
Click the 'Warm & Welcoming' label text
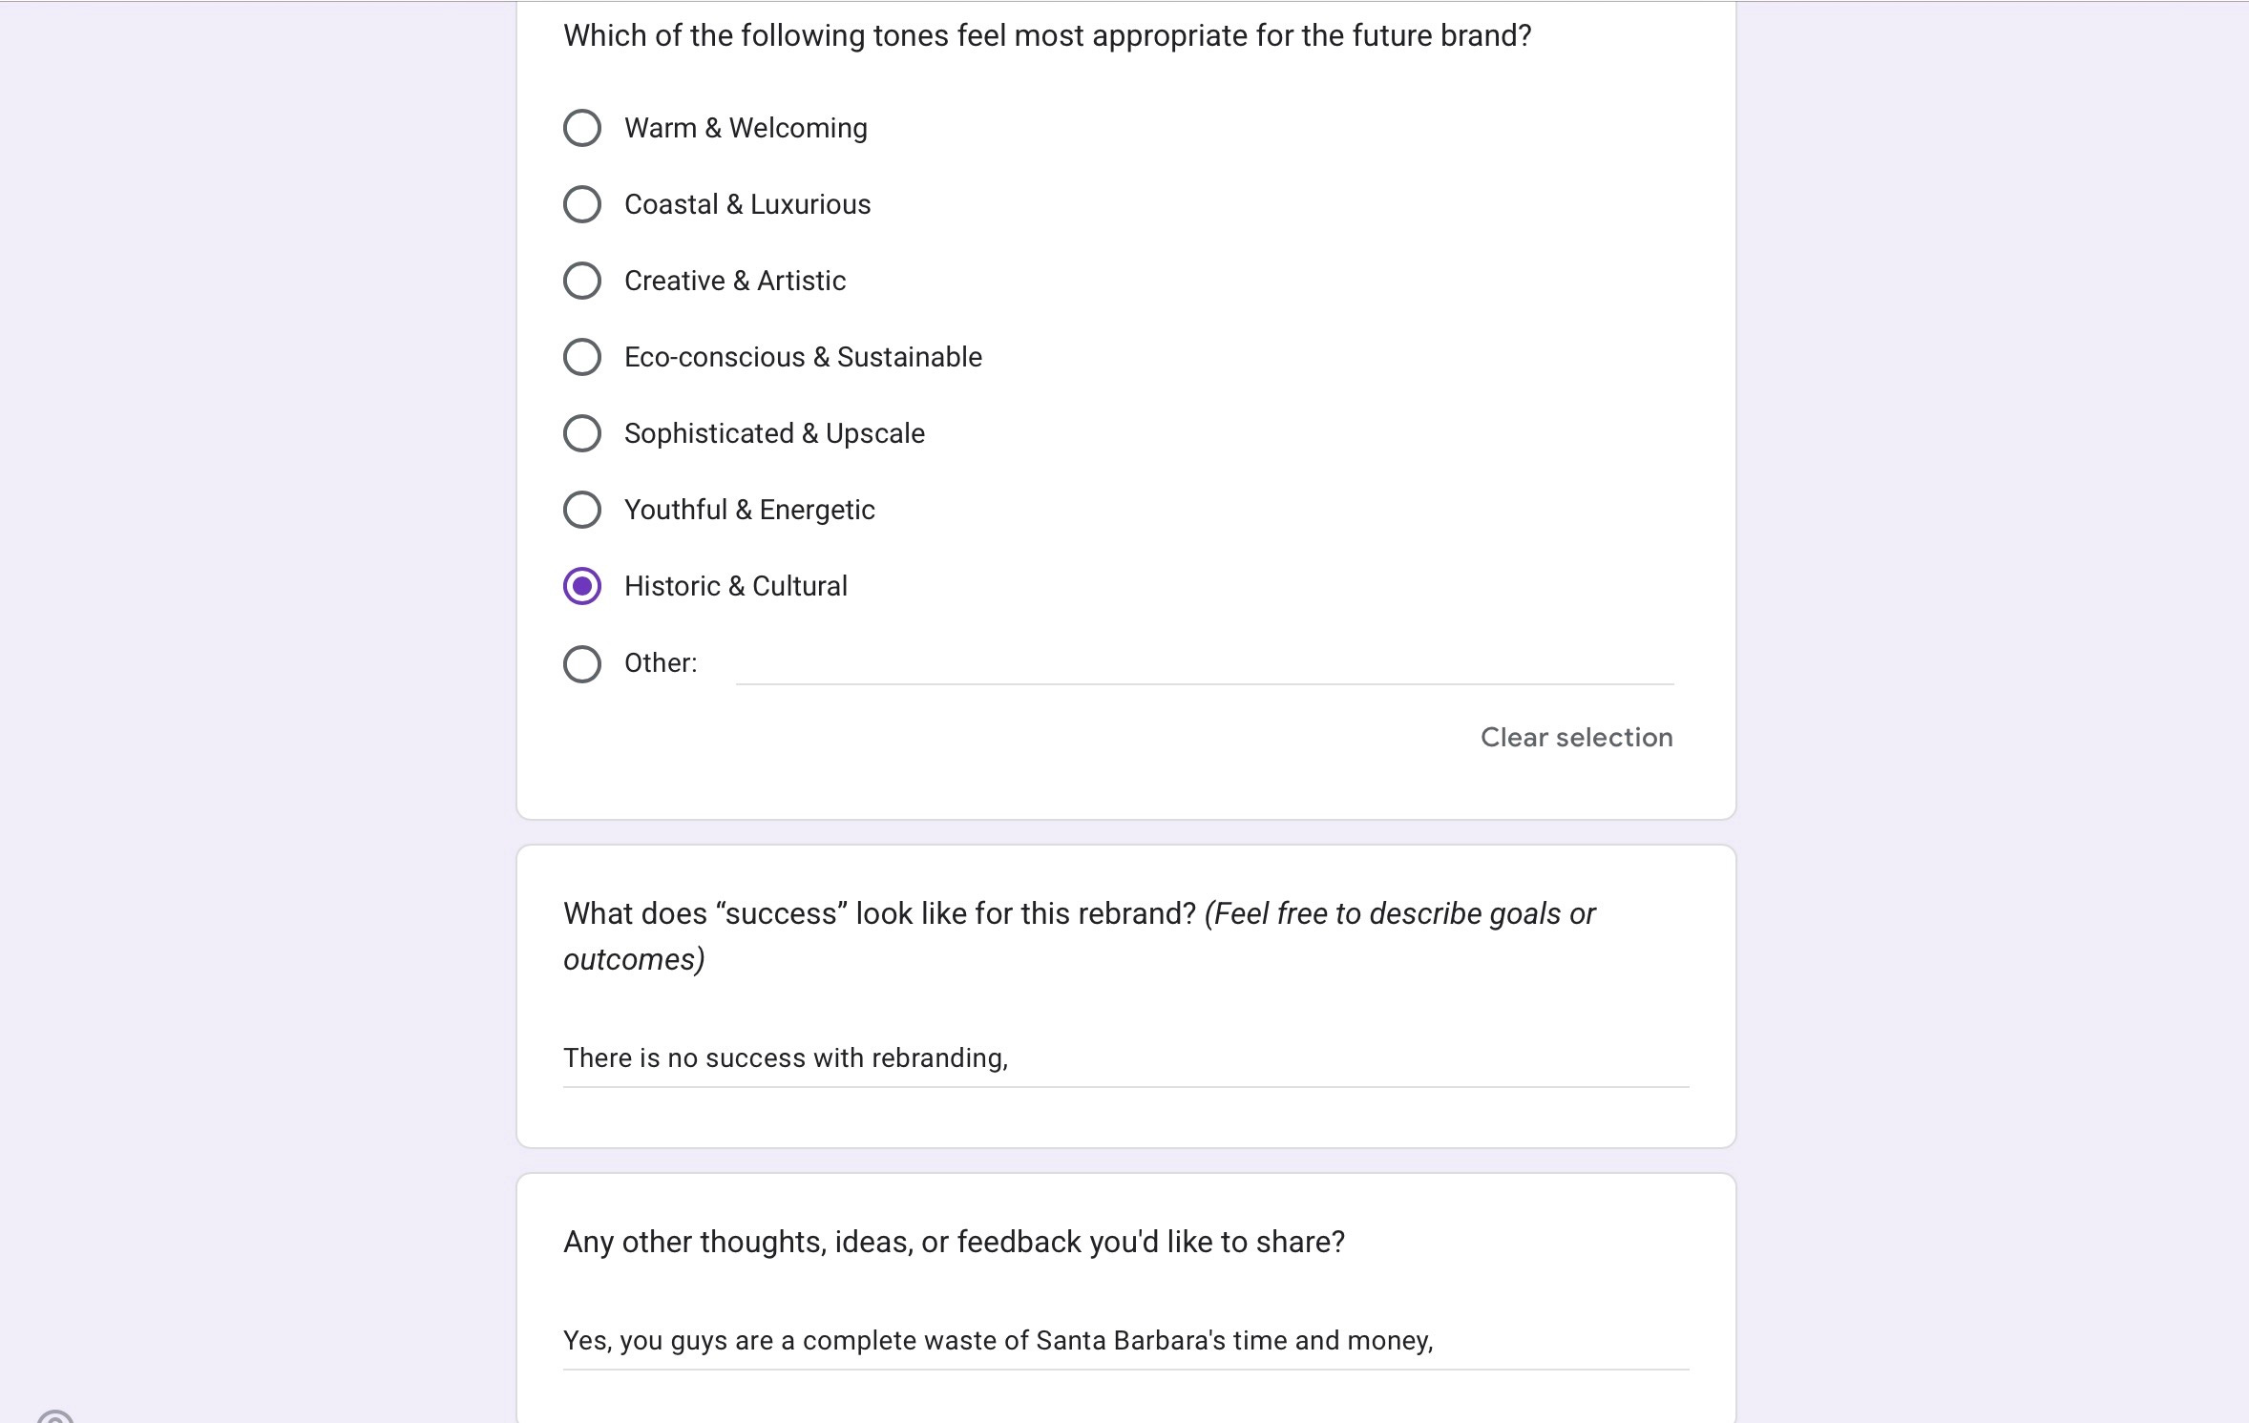point(746,128)
